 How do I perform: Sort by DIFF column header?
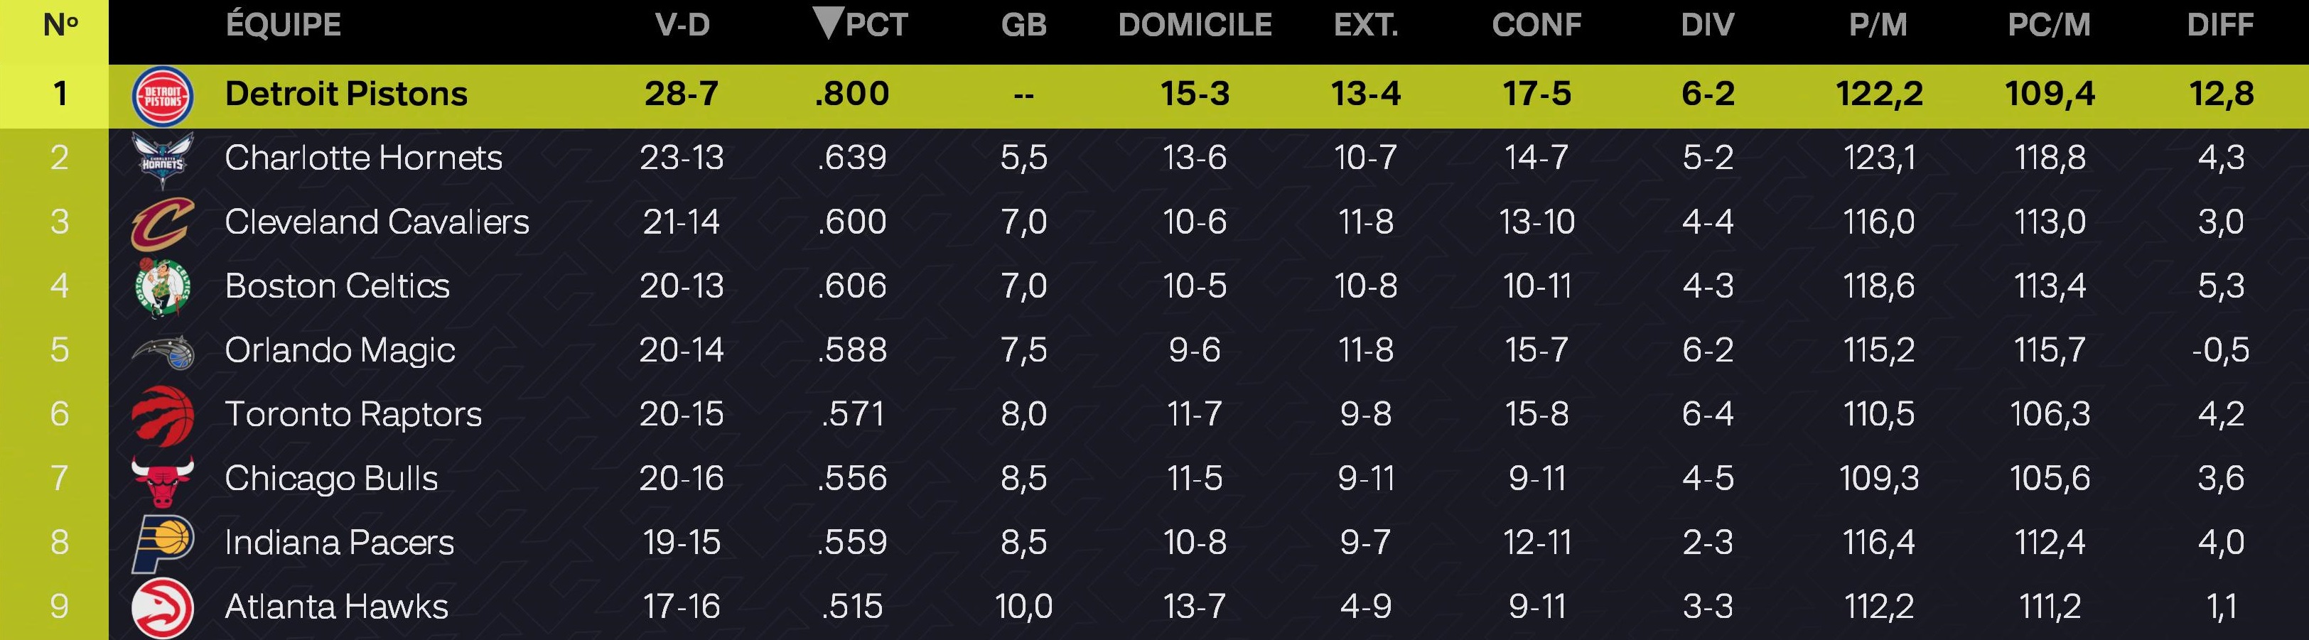coord(2220,25)
